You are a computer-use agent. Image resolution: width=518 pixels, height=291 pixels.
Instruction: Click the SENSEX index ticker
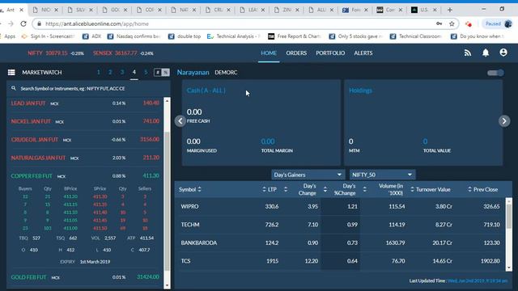(123, 53)
